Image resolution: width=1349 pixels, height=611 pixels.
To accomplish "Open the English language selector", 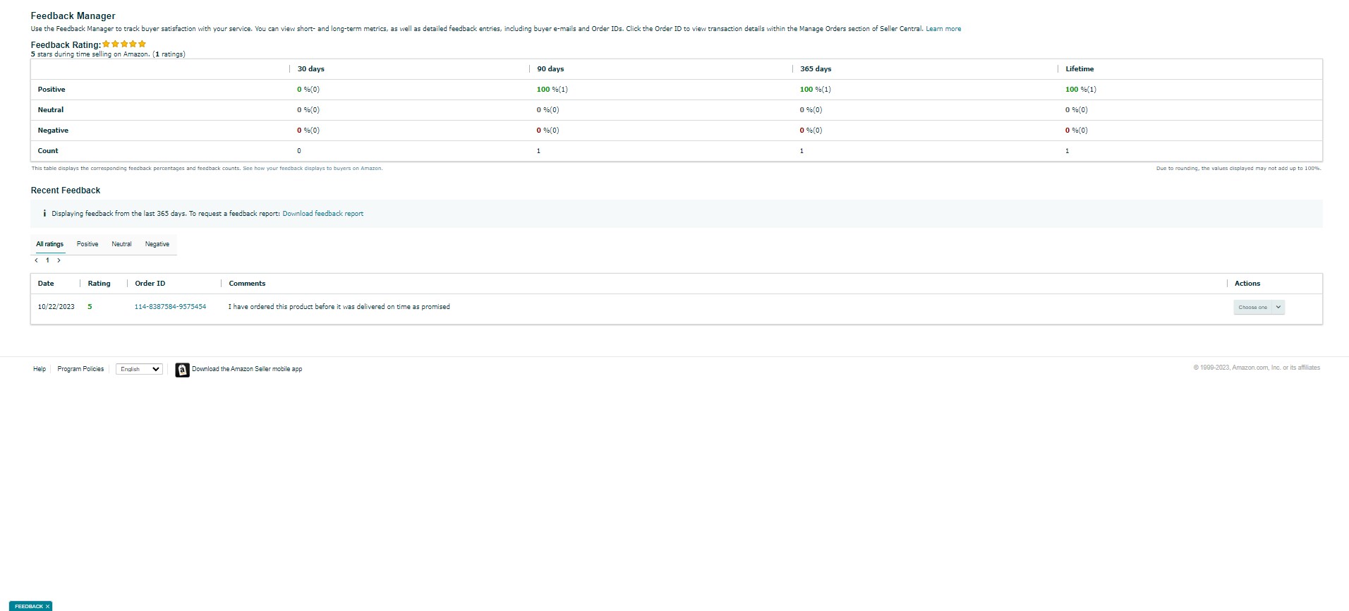I will [x=139, y=369].
